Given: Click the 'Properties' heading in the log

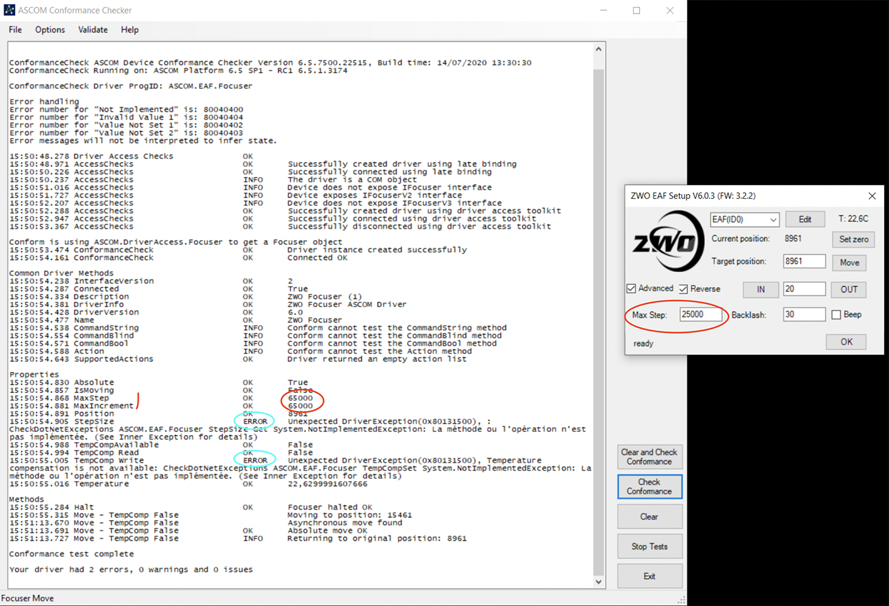Looking at the screenshot, I should [x=34, y=375].
